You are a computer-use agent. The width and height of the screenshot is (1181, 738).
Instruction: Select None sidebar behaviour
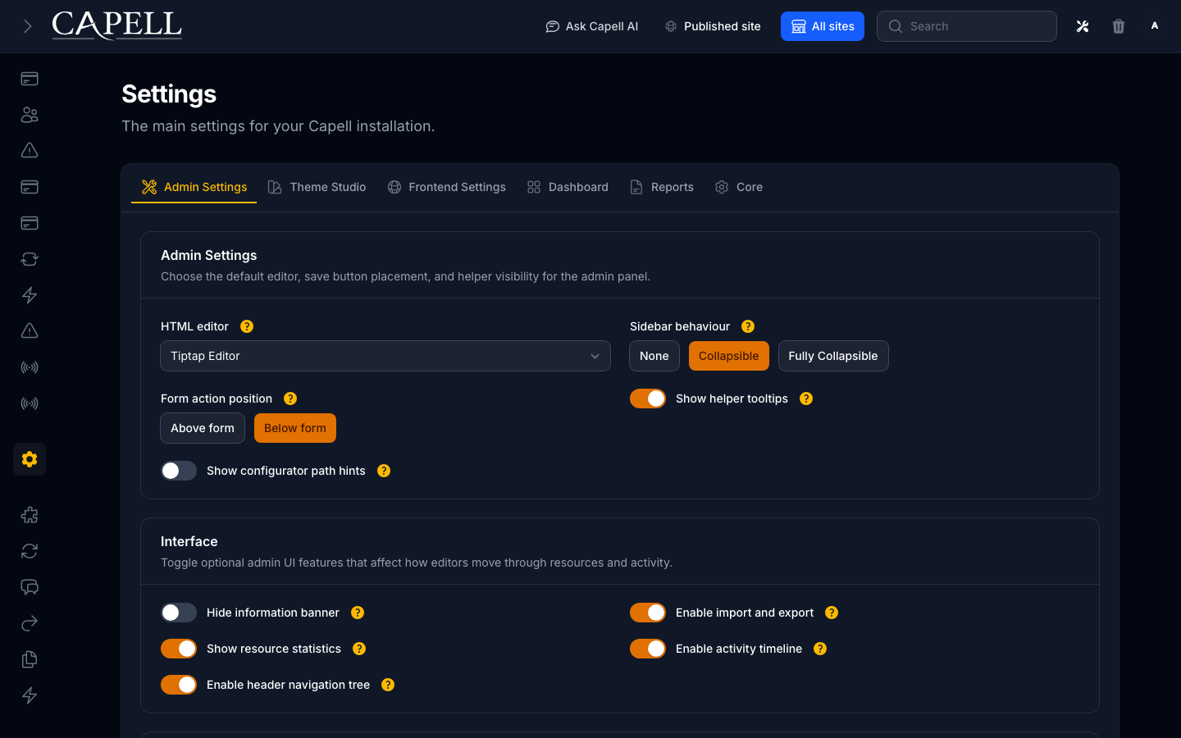tap(654, 356)
